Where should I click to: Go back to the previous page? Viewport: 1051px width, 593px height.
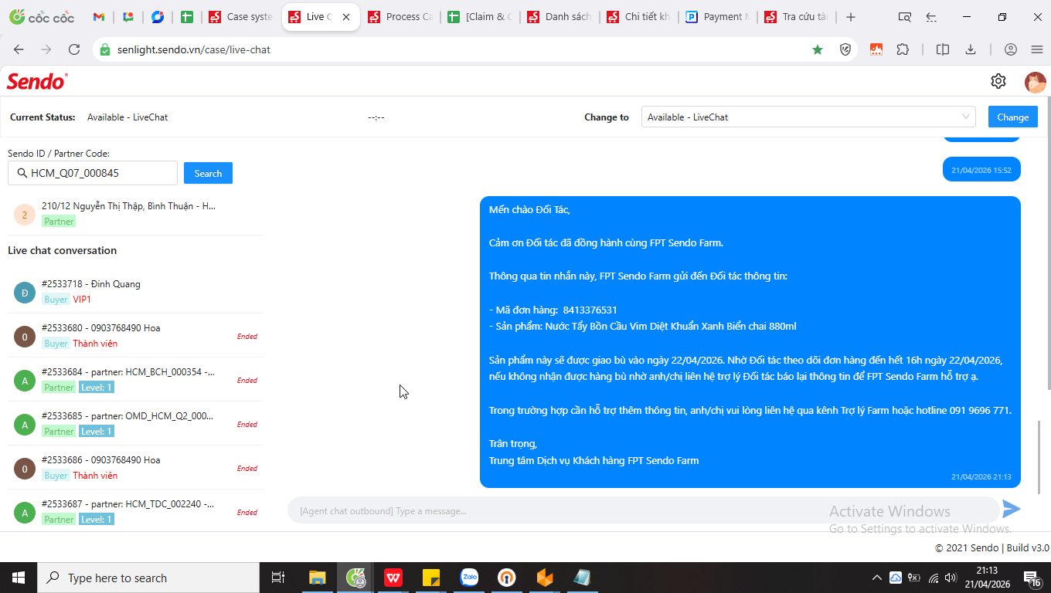click(x=19, y=49)
